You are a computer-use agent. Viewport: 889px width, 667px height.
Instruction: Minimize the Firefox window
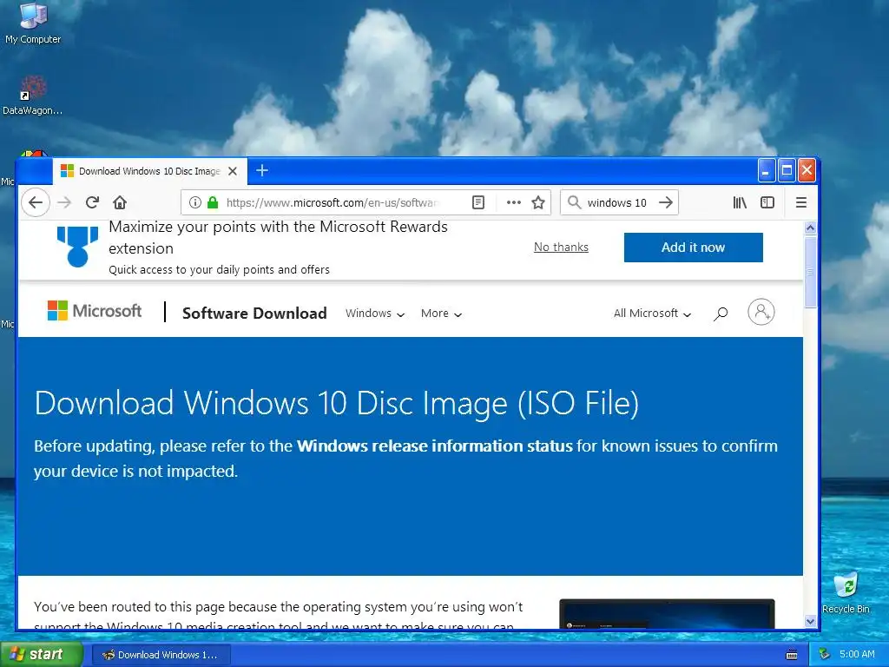pyautogui.click(x=766, y=171)
